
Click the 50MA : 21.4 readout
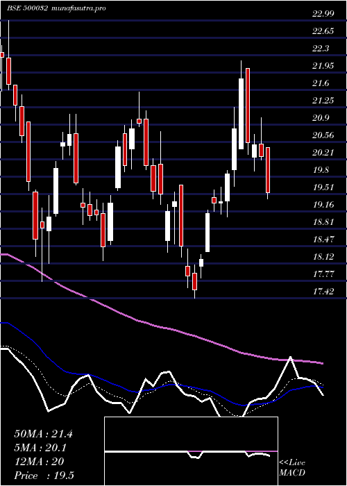tap(43, 434)
